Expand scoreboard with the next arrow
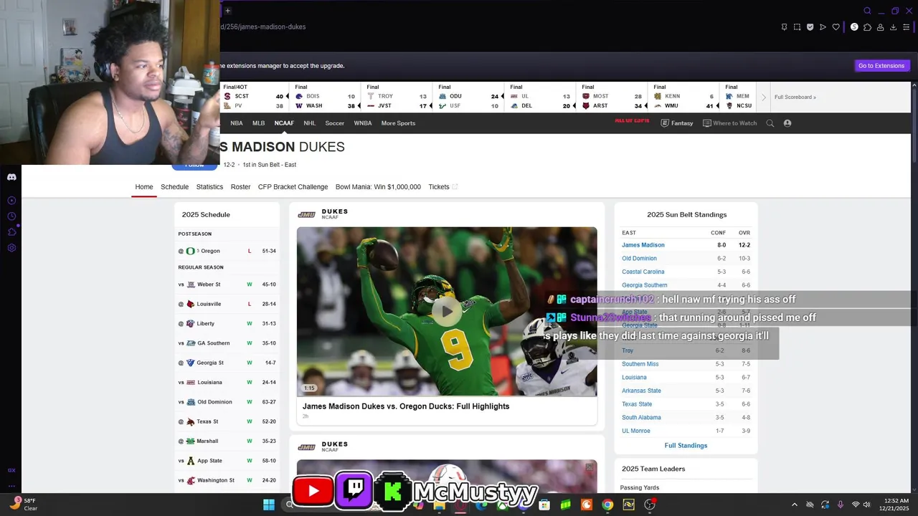Screen dimensions: 918x516 pyautogui.click(x=764, y=97)
